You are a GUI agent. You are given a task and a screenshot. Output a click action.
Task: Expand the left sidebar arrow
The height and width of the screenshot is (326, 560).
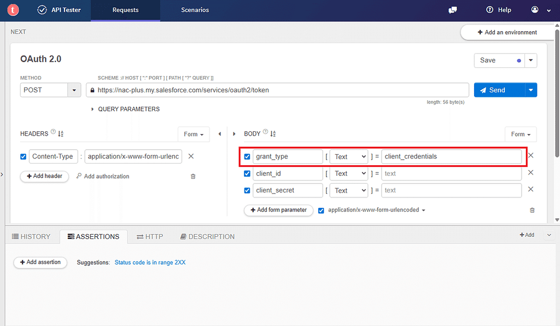(2, 174)
